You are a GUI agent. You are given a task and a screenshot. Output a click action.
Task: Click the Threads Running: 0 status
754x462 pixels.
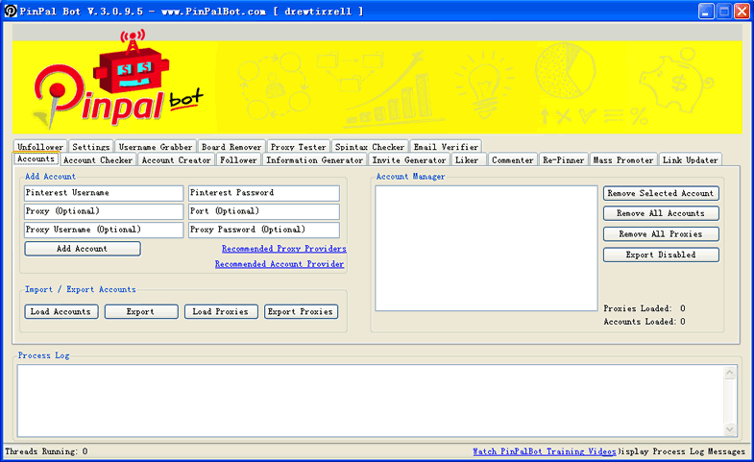coord(46,451)
